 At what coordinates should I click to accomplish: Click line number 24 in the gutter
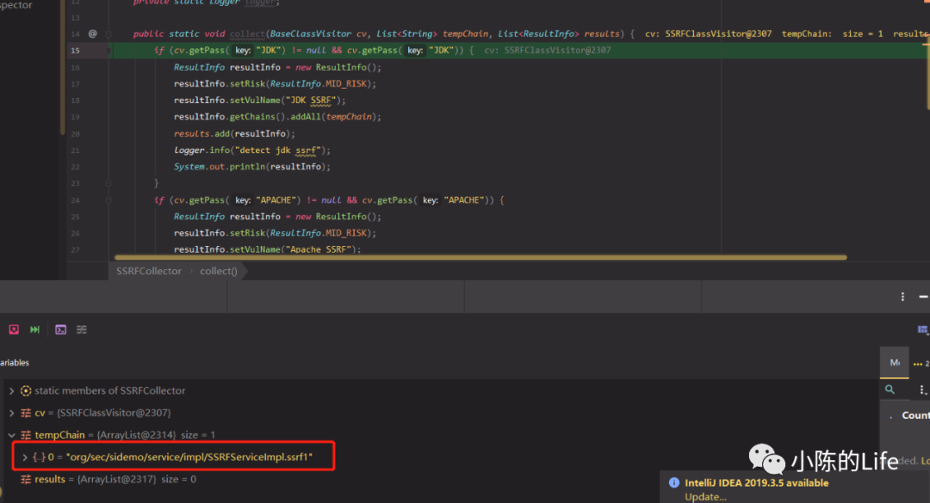coord(75,200)
